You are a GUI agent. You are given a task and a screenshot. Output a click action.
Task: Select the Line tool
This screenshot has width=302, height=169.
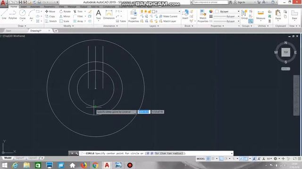(x=4, y=15)
